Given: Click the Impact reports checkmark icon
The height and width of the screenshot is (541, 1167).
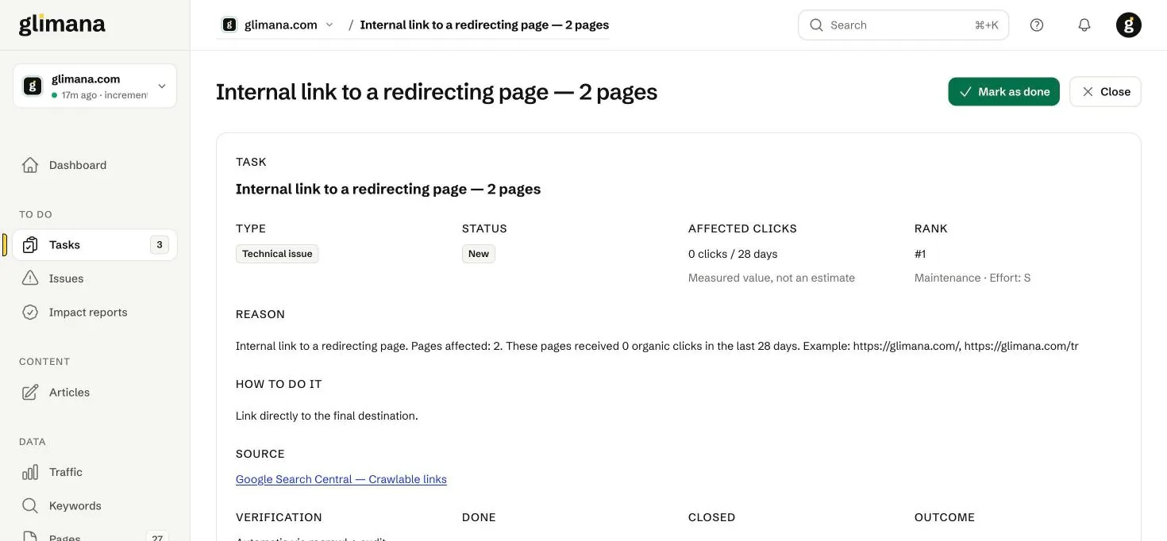Looking at the screenshot, I should (x=30, y=313).
